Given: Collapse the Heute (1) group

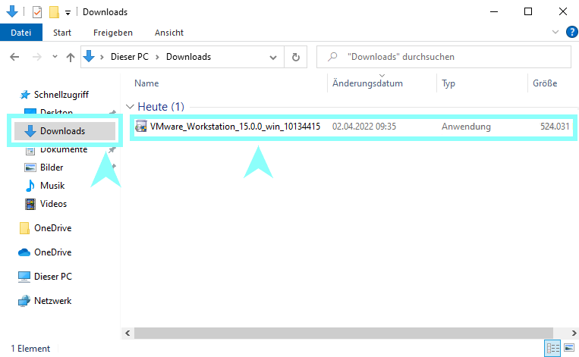Looking at the screenshot, I should [x=130, y=107].
